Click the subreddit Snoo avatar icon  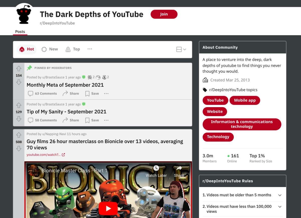coord(24,14)
